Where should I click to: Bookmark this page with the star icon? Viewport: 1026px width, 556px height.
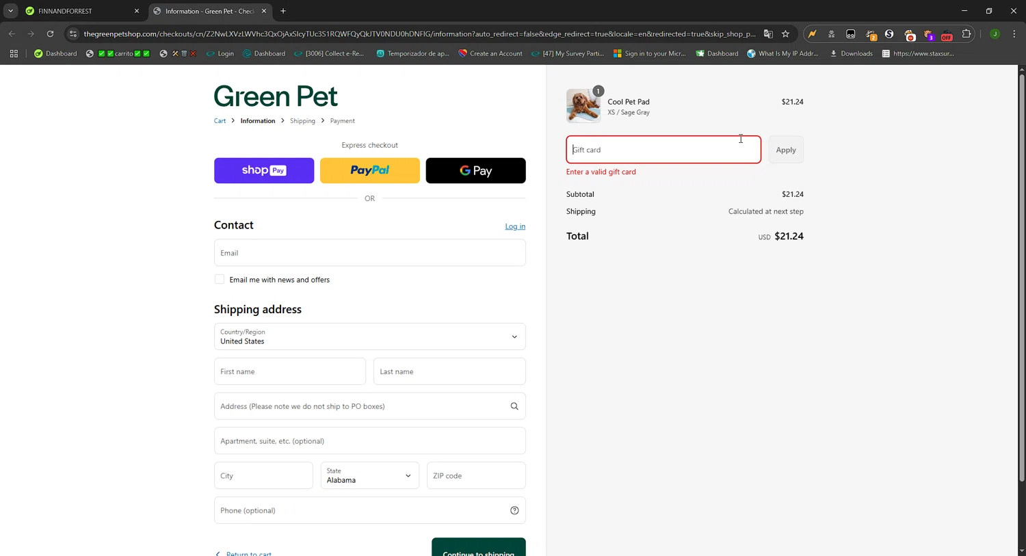(x=785, y=34)
